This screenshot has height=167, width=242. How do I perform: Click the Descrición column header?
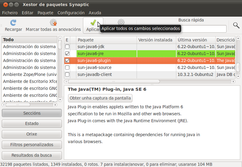pos(225,40)
